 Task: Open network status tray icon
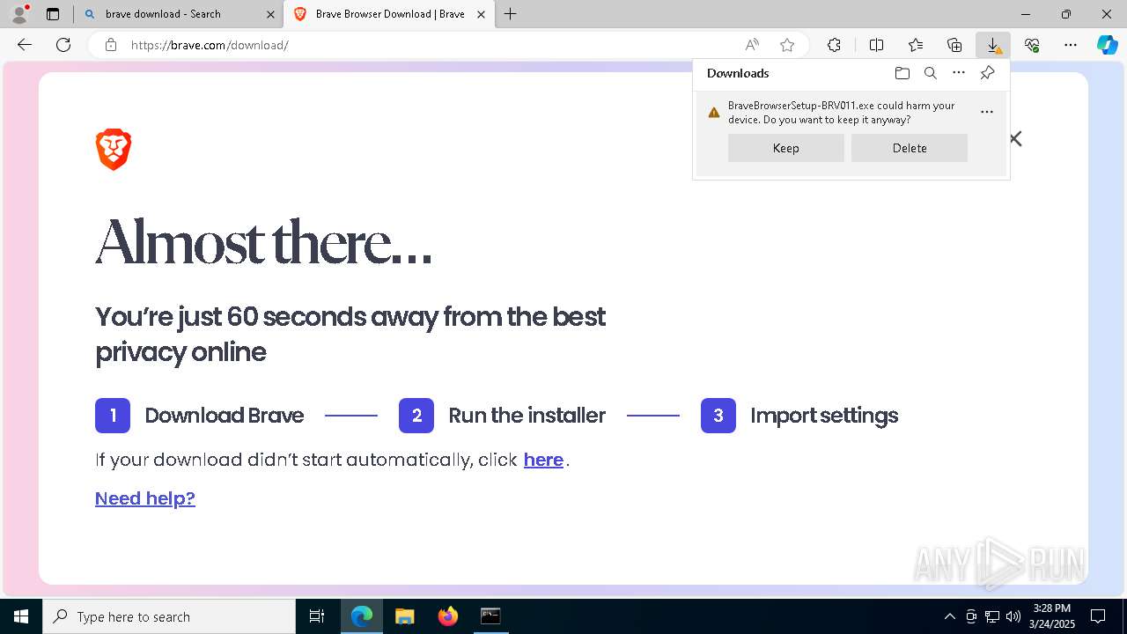pyautogui.click(x=992, y=616)
